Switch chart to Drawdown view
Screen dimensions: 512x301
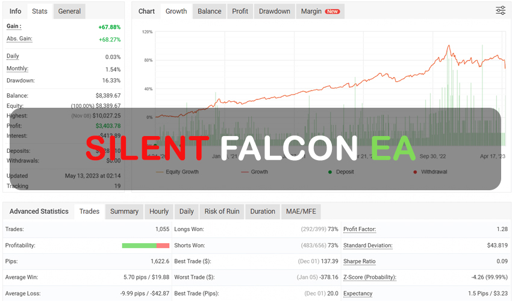tap(274, 11)
